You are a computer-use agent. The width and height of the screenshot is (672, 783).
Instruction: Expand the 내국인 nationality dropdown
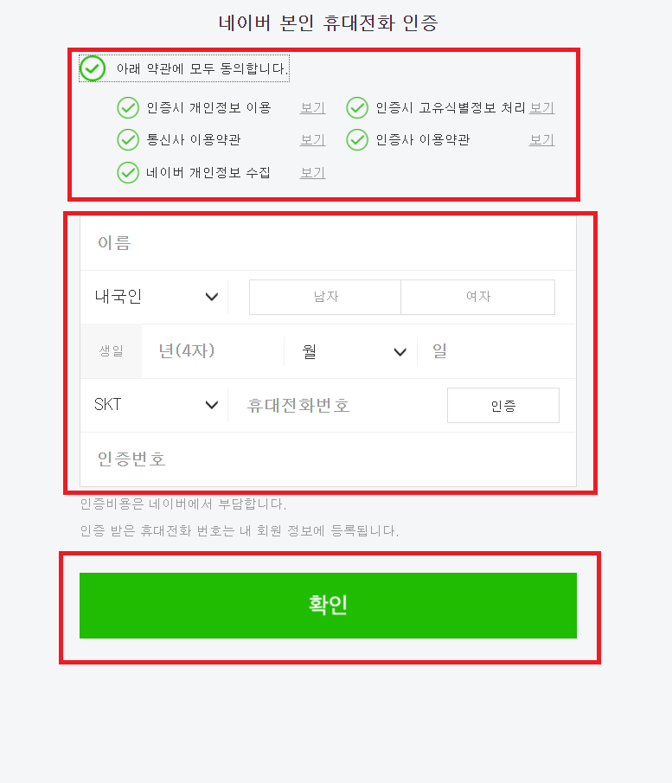(155, 297)
